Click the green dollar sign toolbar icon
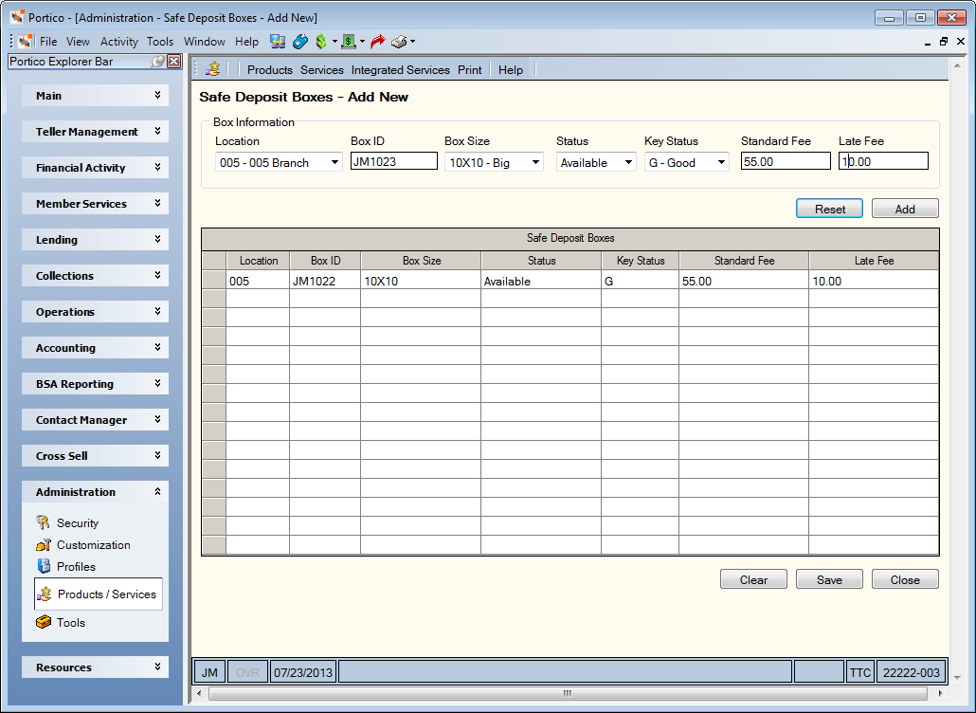 coord(321,42)
